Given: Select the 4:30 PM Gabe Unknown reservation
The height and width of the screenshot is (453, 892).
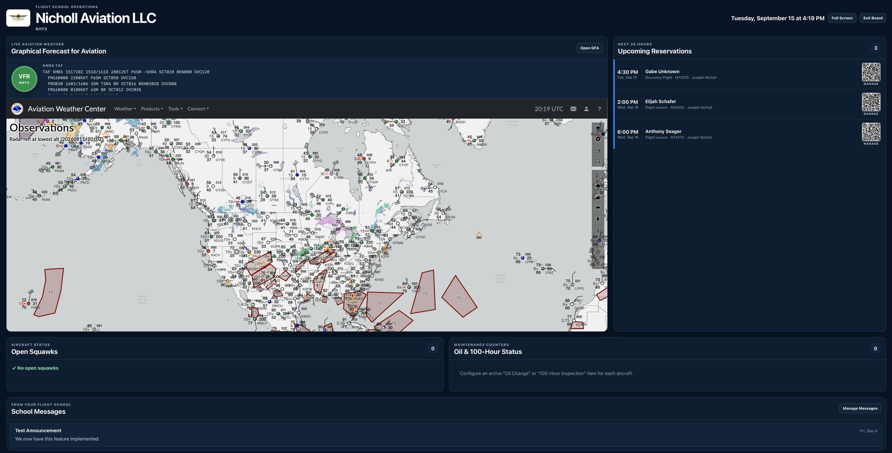Looking at the screenshot, I should click(x=749, y=74).
